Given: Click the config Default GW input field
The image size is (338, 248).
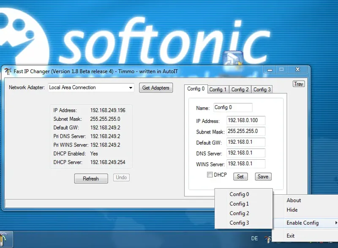Looking at the screenshot, I should [246, 142].
